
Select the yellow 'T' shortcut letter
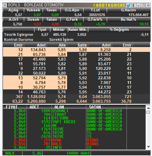(x=106, y=5)
